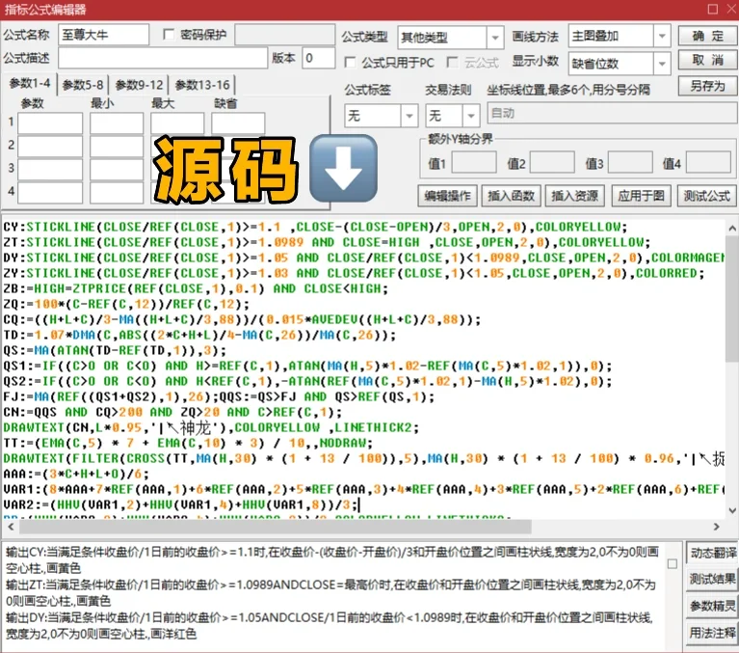The height and width of the screenshot is (653, 739).
Task: Switch to the 参数9-12 tab
Action: [x=139, y=85]
